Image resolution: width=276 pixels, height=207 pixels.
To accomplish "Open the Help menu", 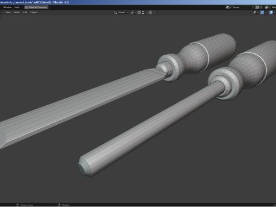I will pyautogui.click(x=17, y=7).
